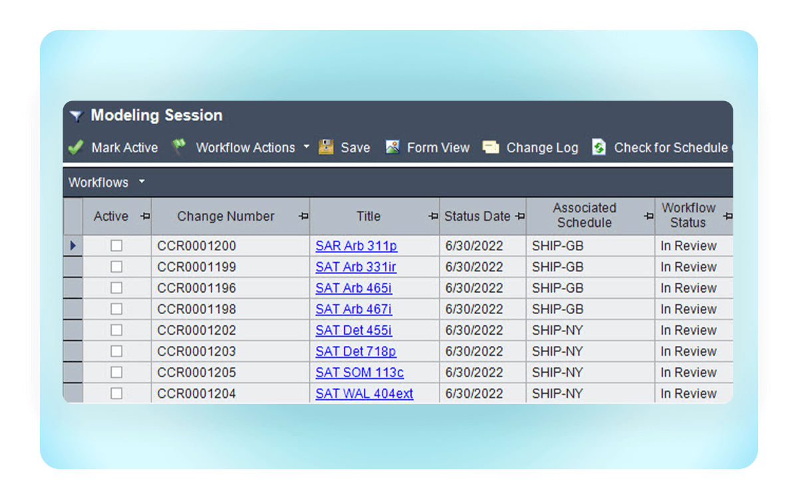Click the Change Log note icon
The image size is (798, 499).
[x=491, y=147]
